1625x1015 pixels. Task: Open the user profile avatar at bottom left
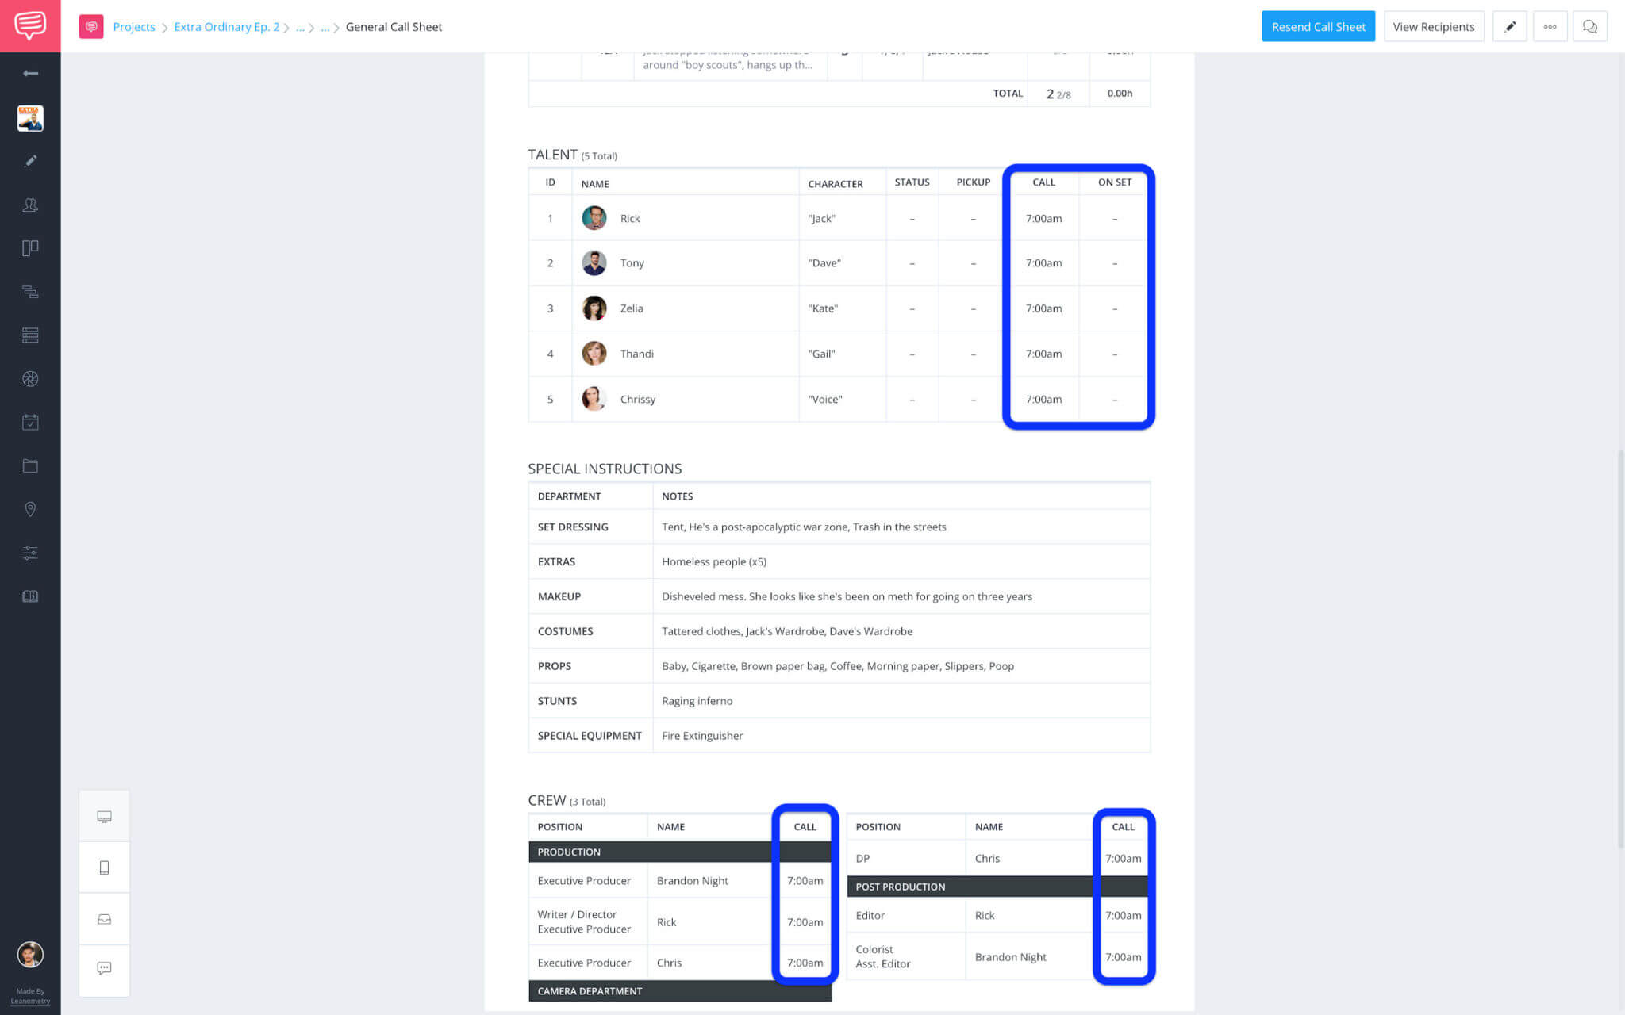(x=30, y=955)
